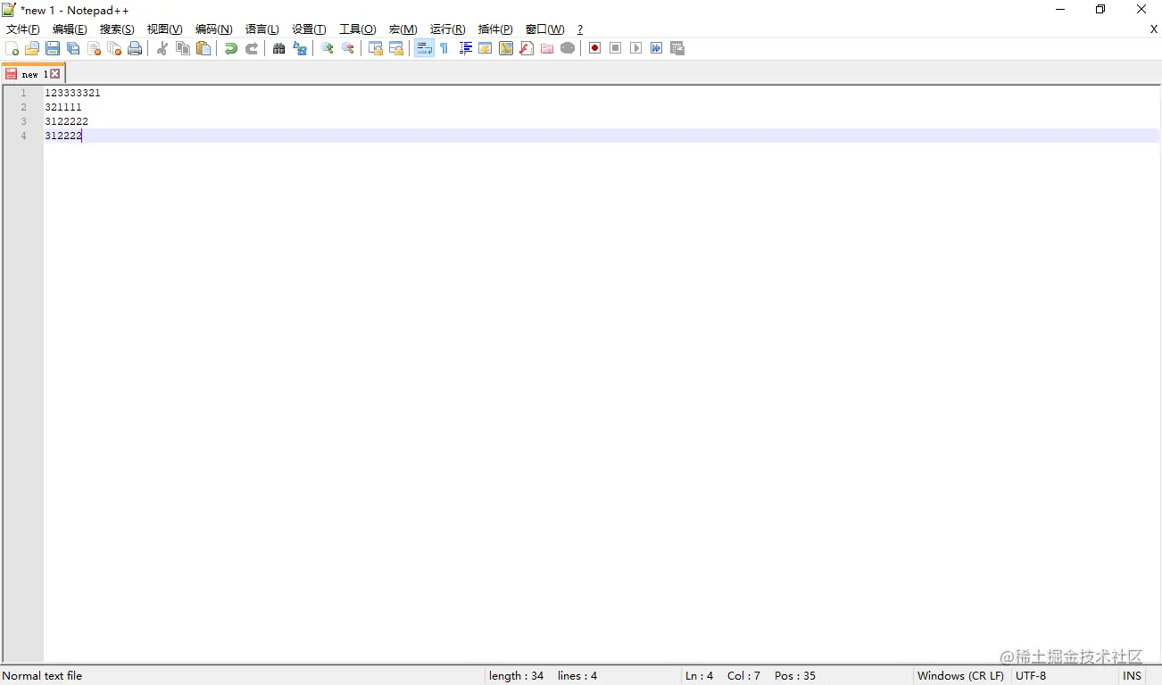Save the current file
The height and width of the screenshot is (685, 1162).
[52, 47]
